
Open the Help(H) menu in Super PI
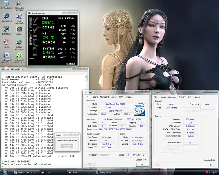29,73
